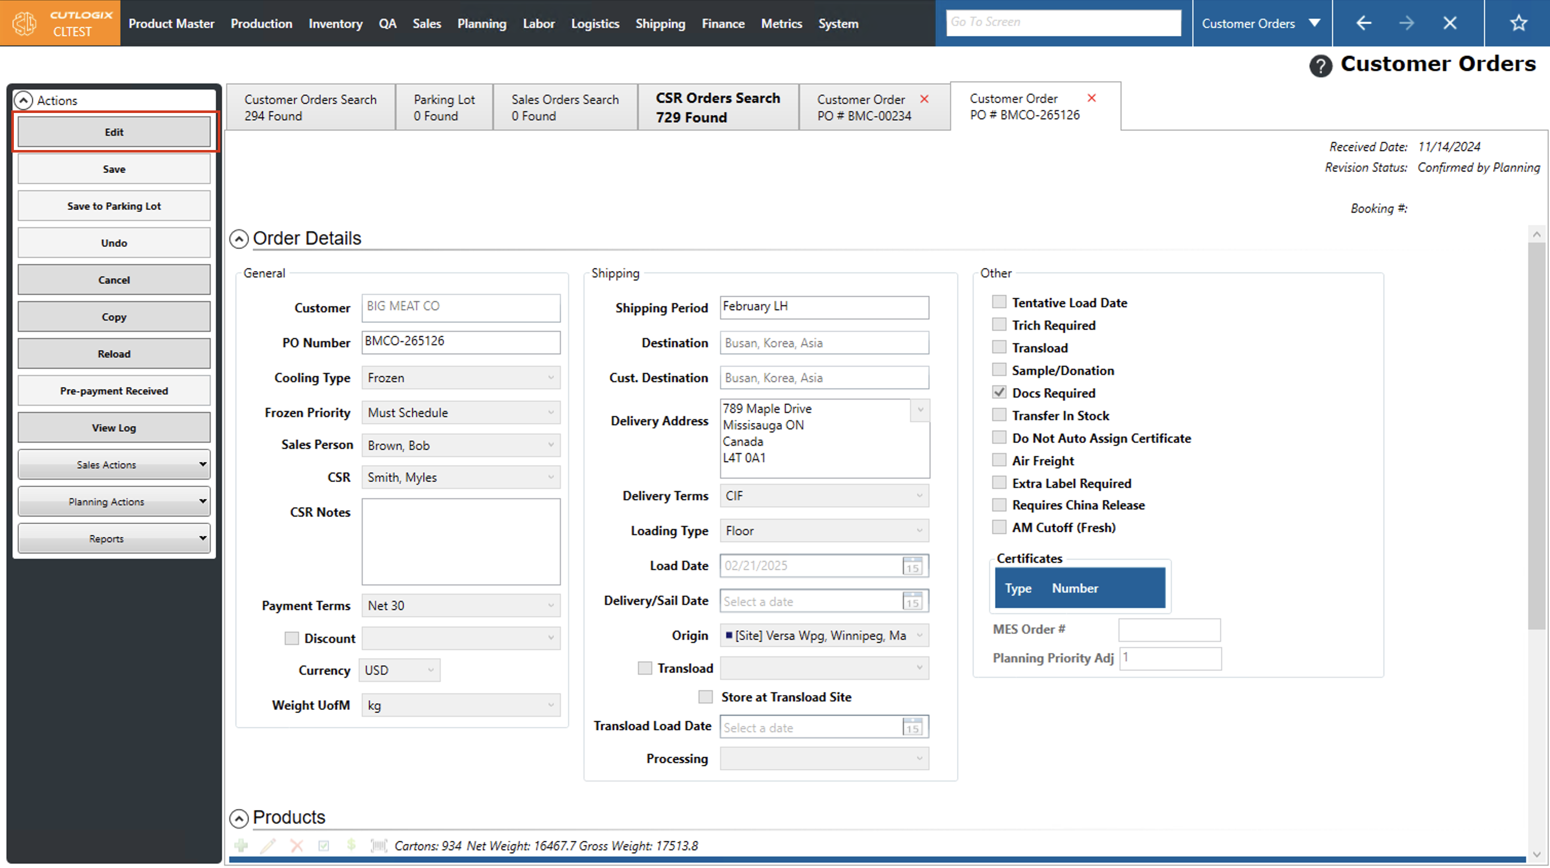Click the barcode icon in Products toolbar
This screenshot has width=1550, height=868.
pos(379,846)
